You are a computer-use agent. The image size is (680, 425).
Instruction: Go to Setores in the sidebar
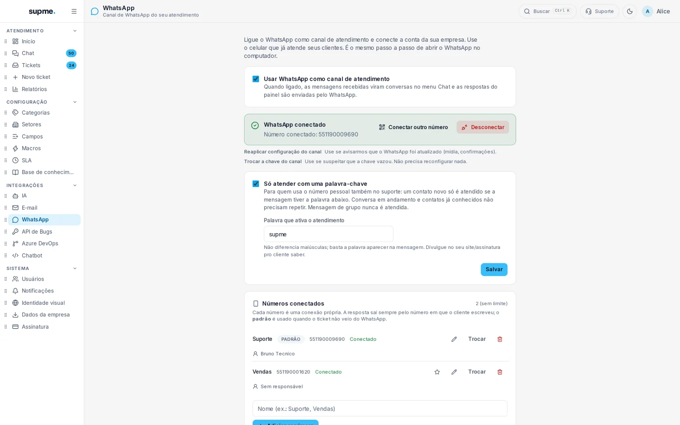(x=44, y=124)
